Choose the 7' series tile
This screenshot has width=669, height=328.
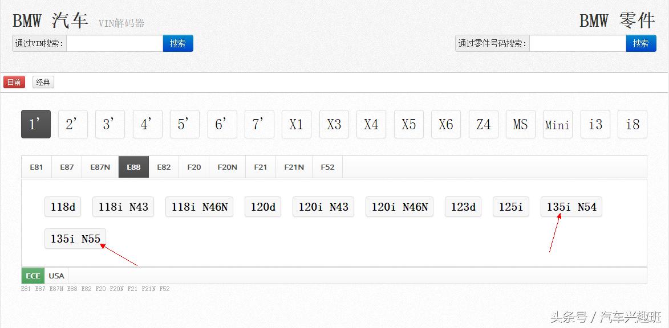tap(260, 124)
